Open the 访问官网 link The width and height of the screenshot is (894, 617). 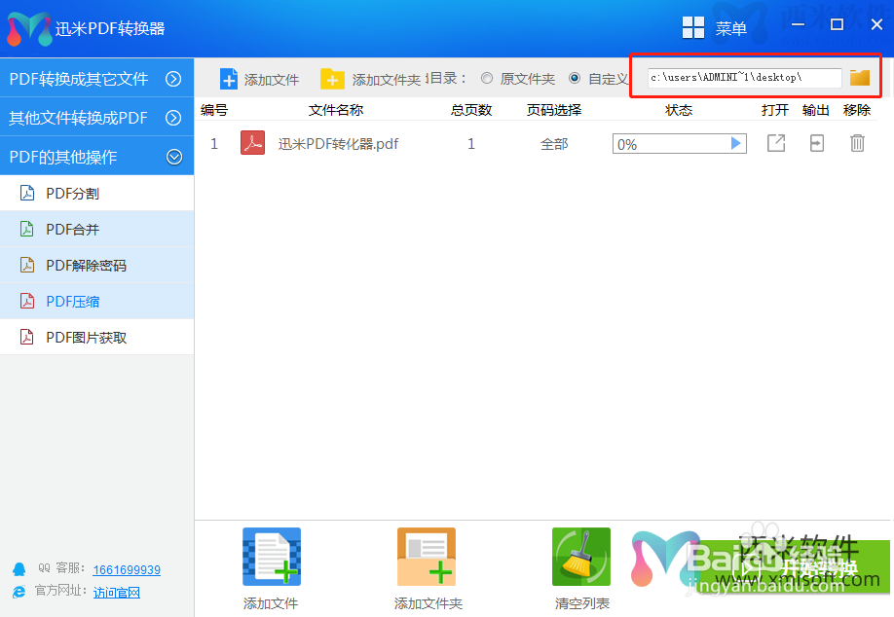[x=116, y=593]
